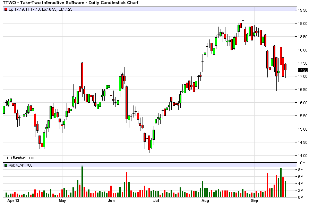This screenshot has width=309, height=205.
Task: Click the 18.00 price axis label
Action: [302, 50]
